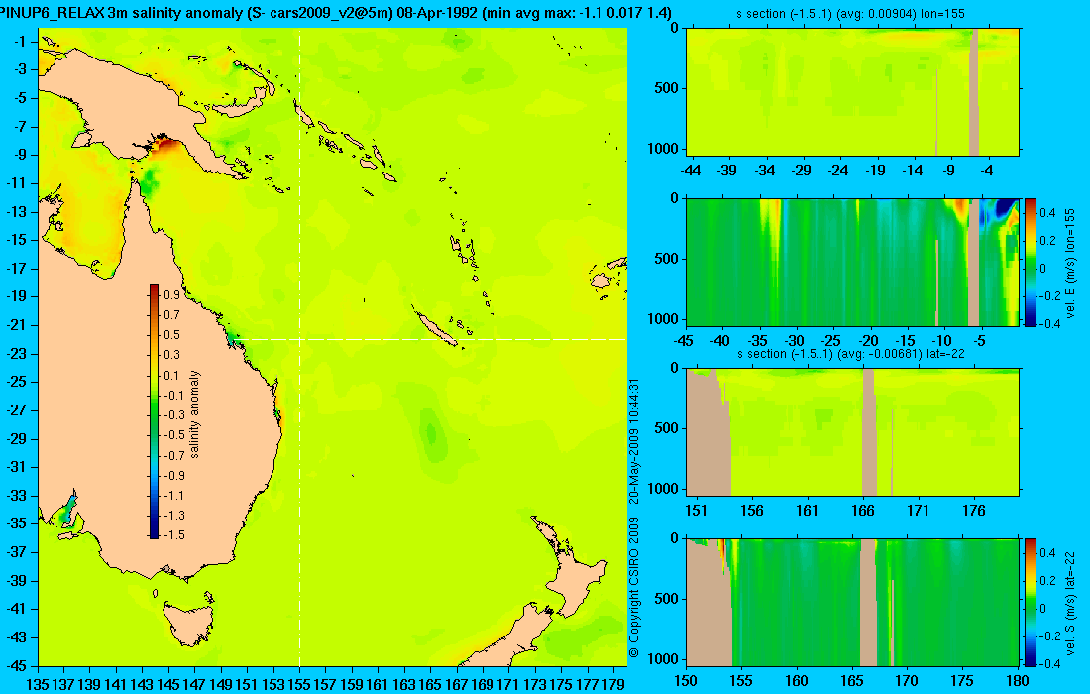Click the 180 label under velocity S section
1090x694 pixels.
(1017, 681)
